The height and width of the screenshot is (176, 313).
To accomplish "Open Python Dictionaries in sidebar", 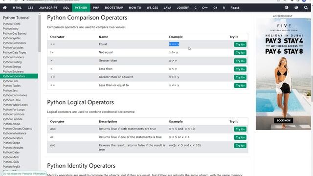I will tap(15, 95).
